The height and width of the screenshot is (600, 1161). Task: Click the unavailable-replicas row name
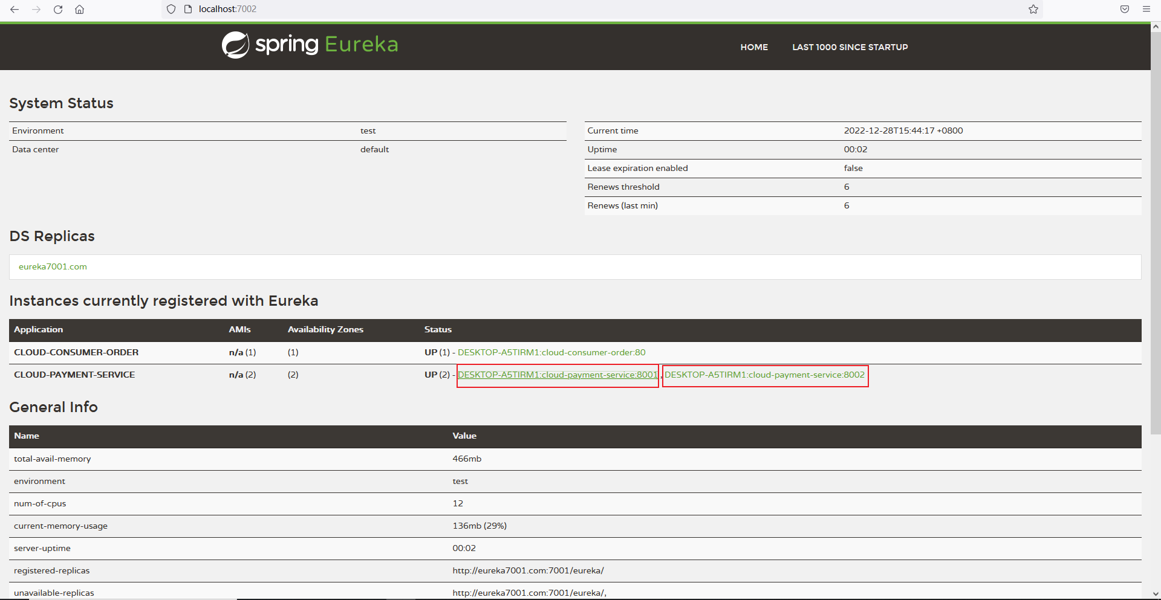click(54, 593)
